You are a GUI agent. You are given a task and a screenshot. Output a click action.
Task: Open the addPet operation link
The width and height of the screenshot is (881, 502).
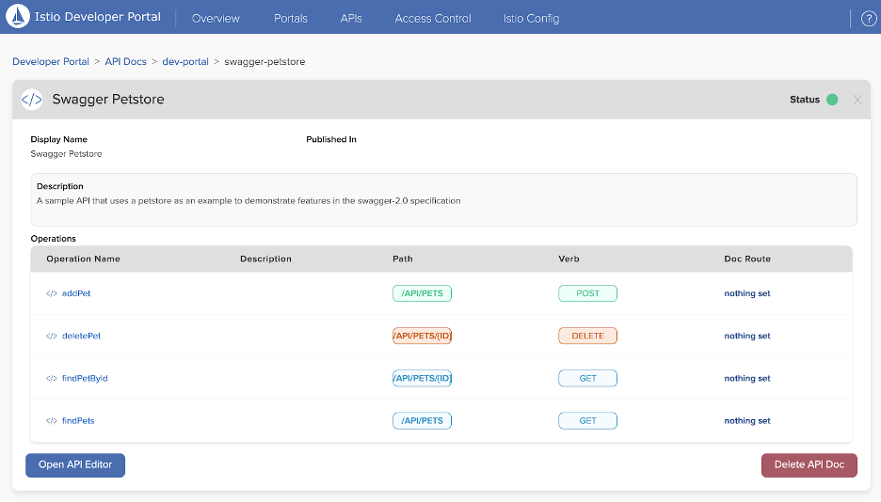point(76,293)
